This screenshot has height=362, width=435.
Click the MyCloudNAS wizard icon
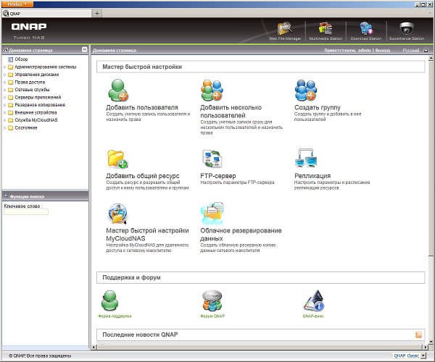117,214
